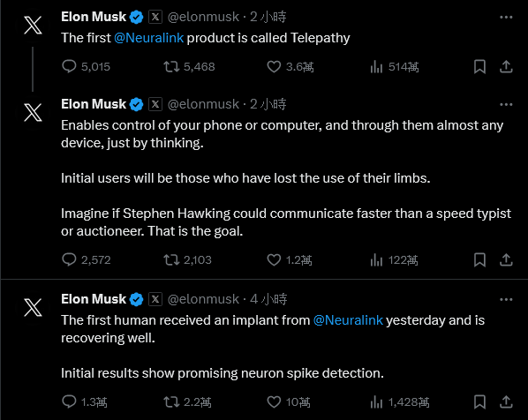
Task: Click X avatar of the implant tweet
Action: coord(33,307)
